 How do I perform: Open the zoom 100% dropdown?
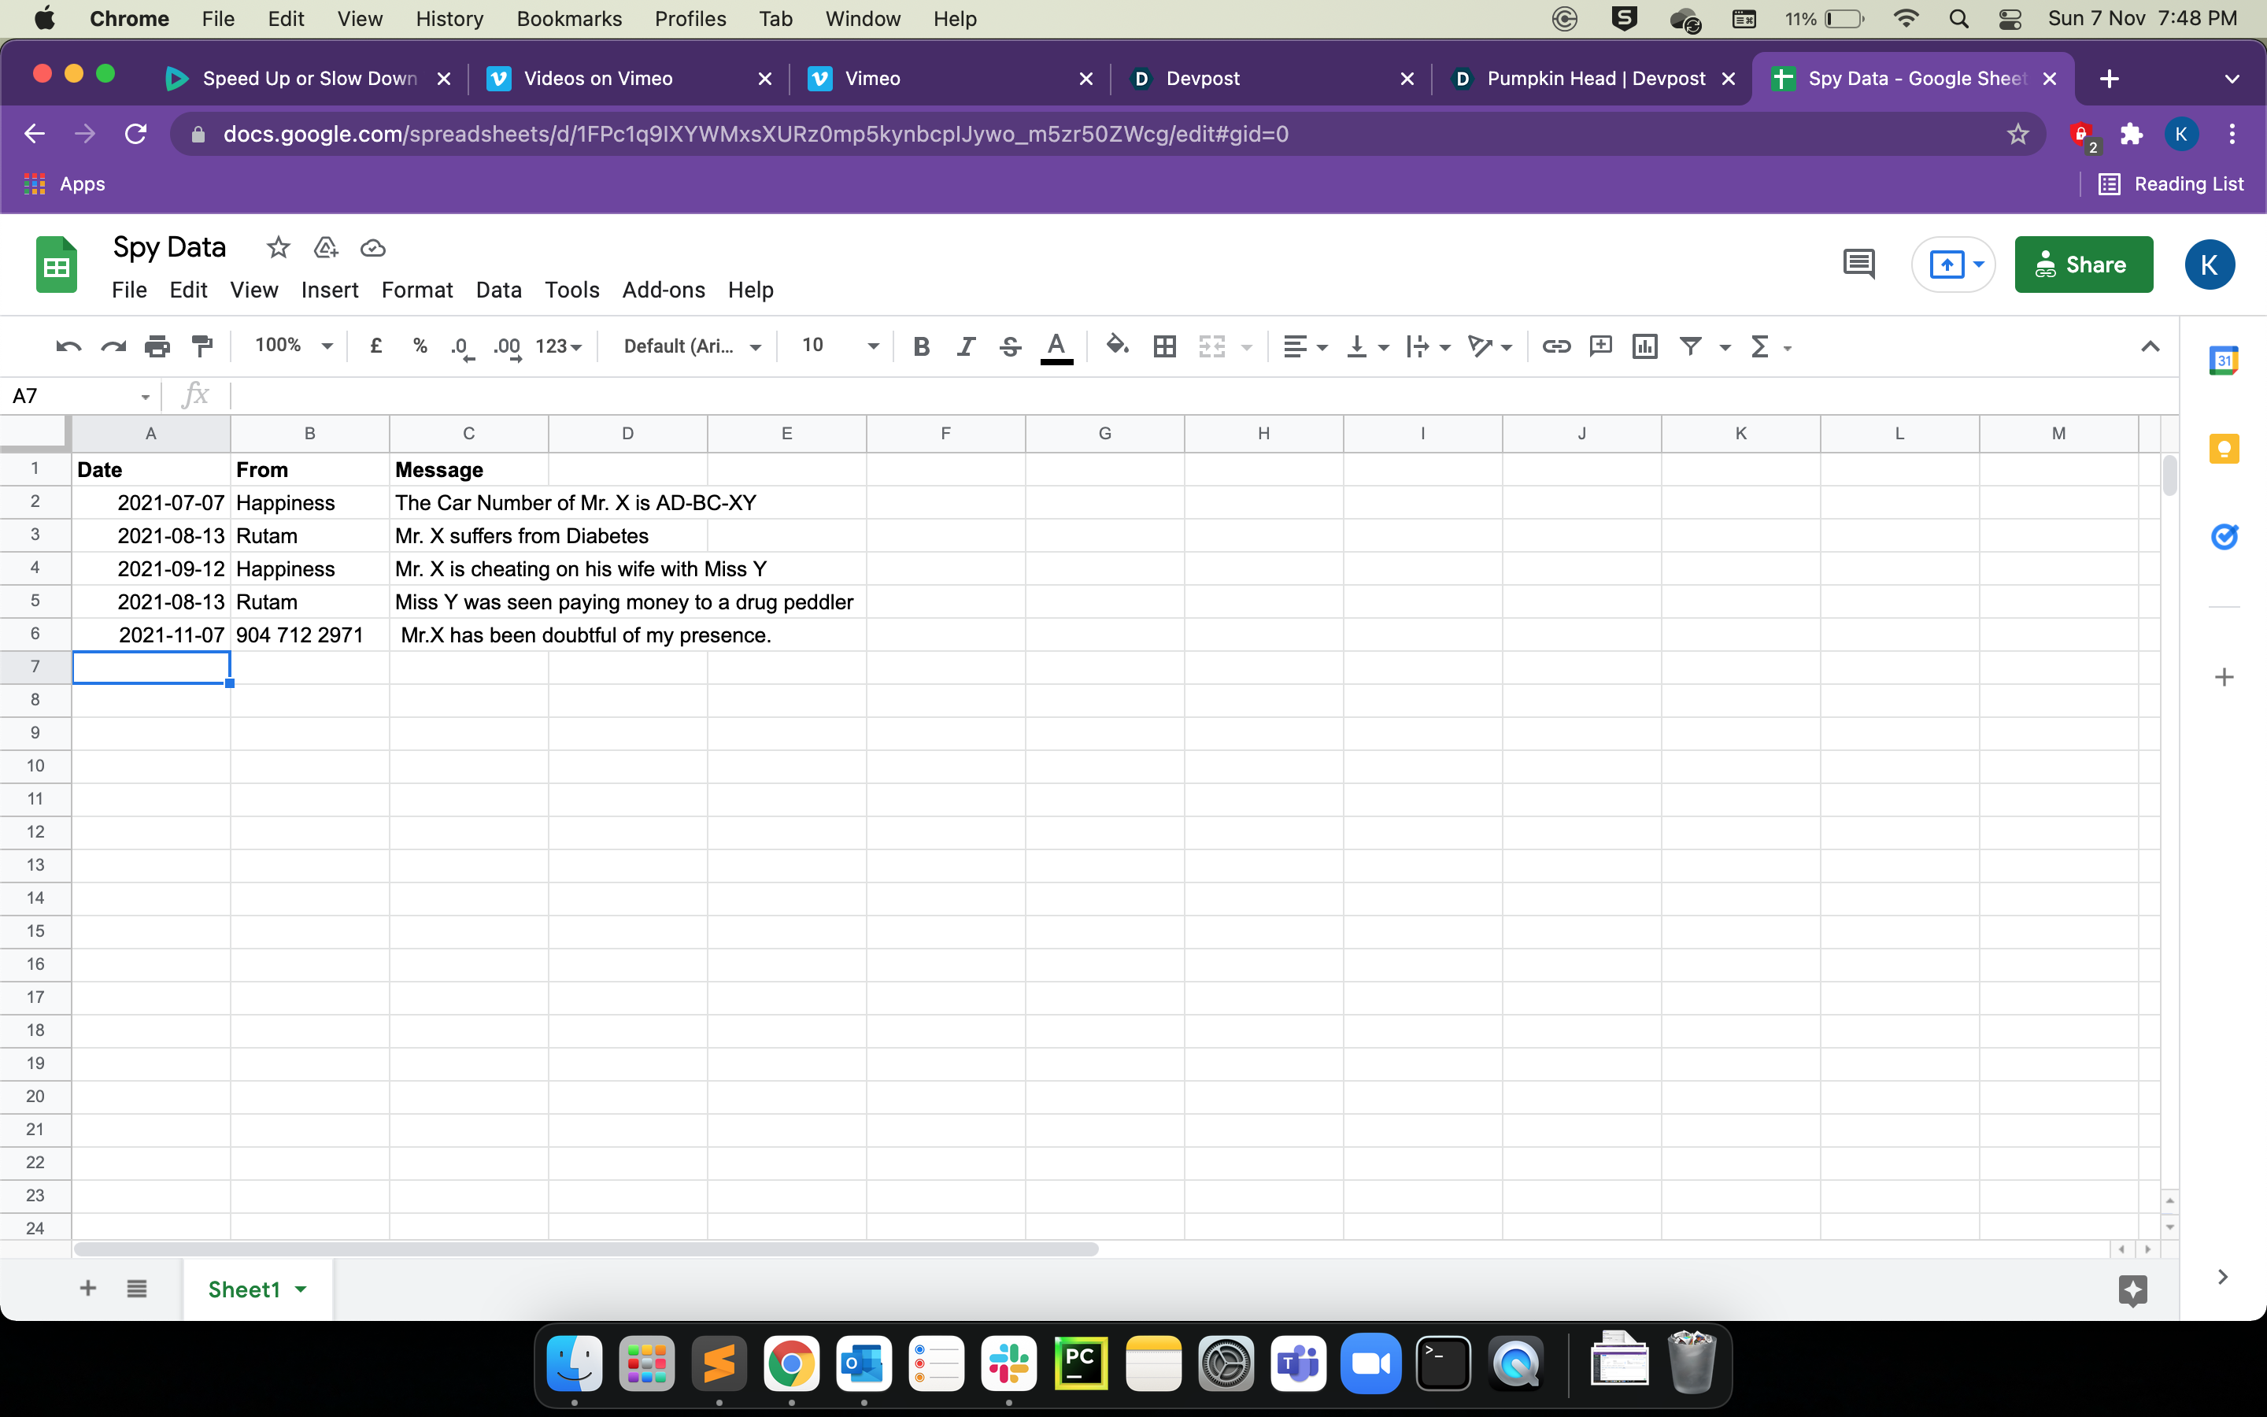tap(292, 346)
